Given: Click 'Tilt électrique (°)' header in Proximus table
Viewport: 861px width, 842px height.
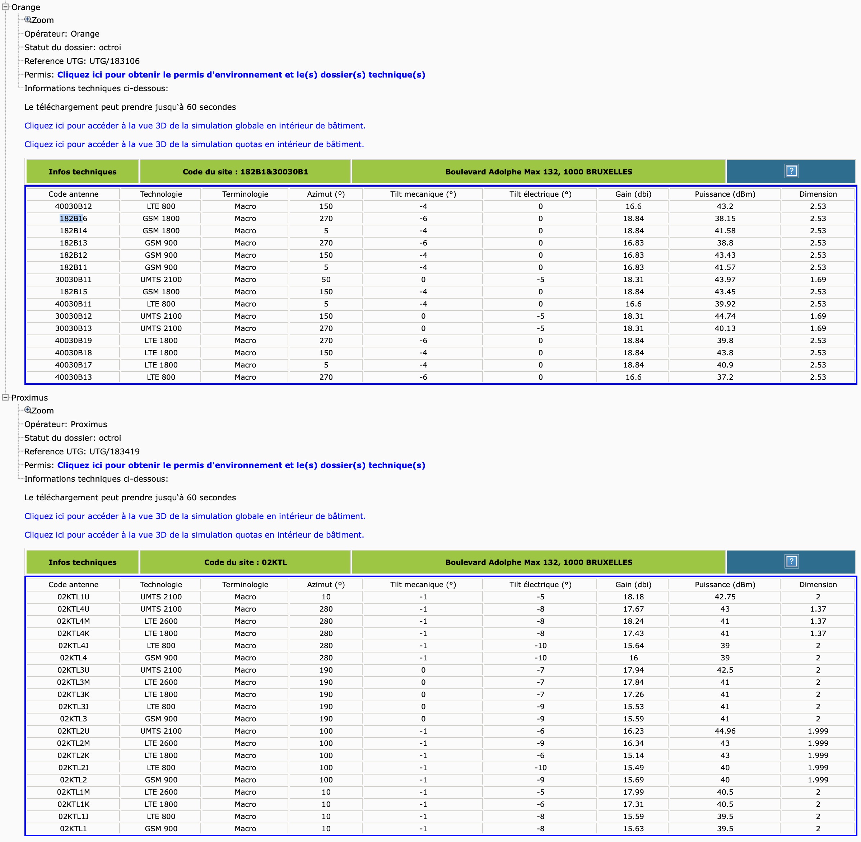Looking at the screenshot, I should click(x=540, y=585).
